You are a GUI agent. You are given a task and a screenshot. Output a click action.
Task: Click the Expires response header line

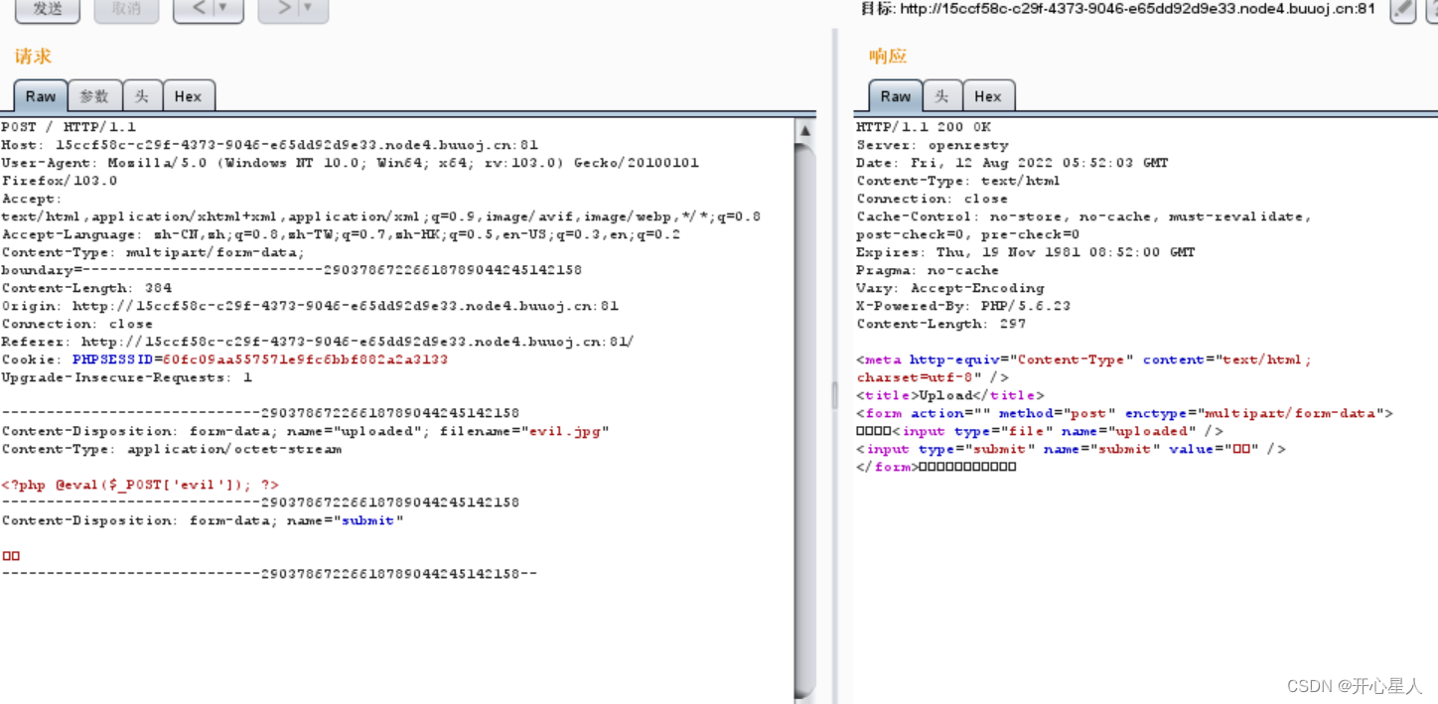pos(1026,252)
